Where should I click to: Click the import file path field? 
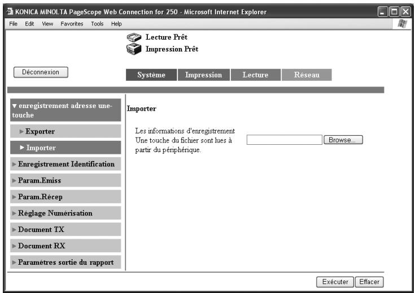point(284,140)
